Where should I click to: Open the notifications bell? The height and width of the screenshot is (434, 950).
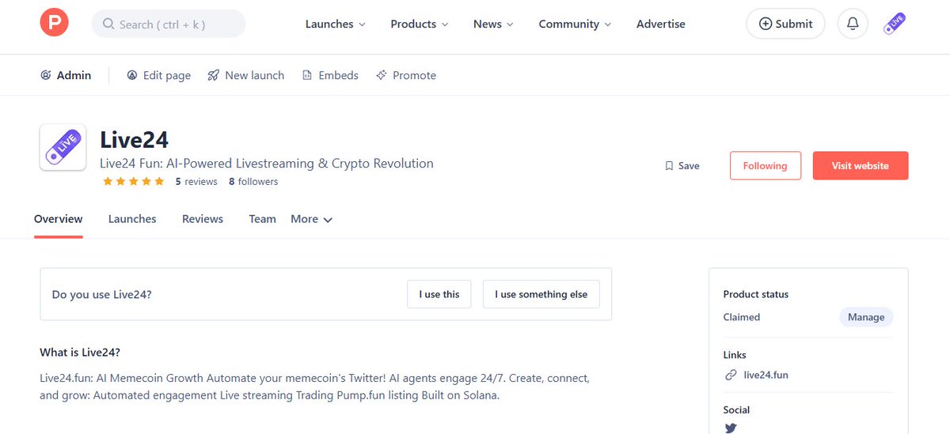tap(853, 24)
